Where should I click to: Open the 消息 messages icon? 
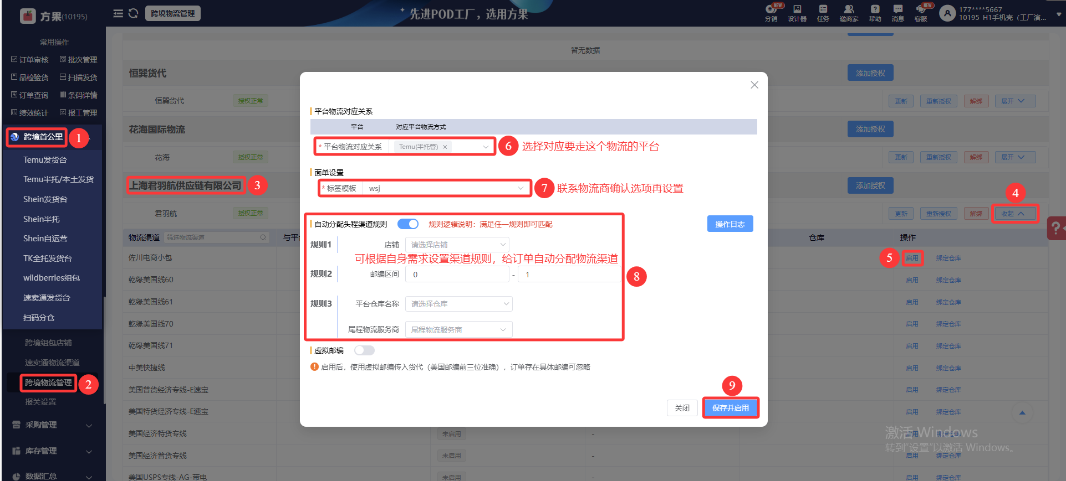click(x=898, y=13)
